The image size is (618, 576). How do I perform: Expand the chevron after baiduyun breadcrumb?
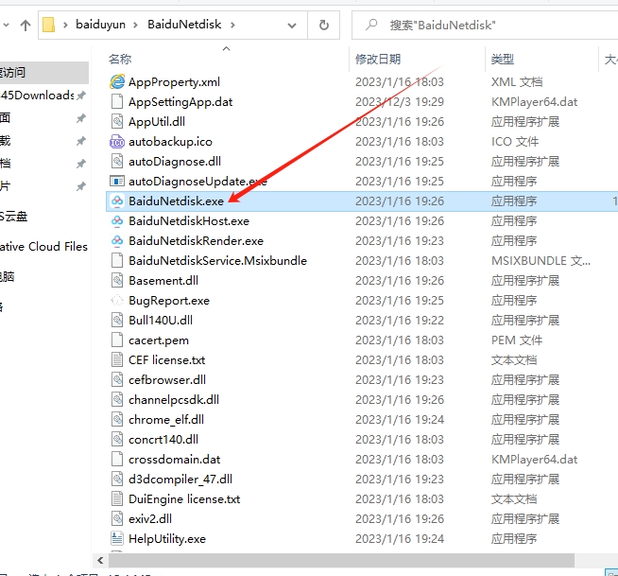[135, 26]
